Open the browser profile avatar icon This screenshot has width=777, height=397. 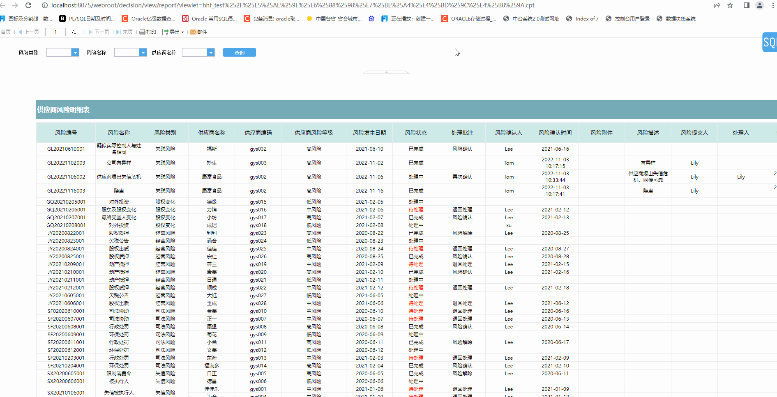(x=760, y=5)
